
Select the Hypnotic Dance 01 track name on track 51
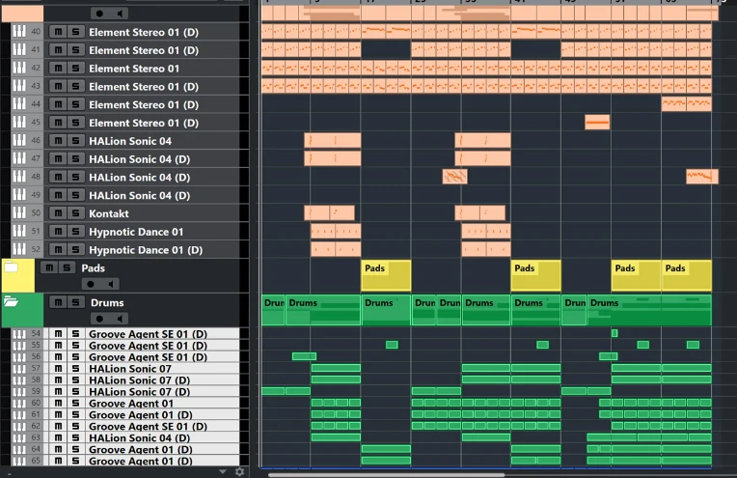[136, 232]
